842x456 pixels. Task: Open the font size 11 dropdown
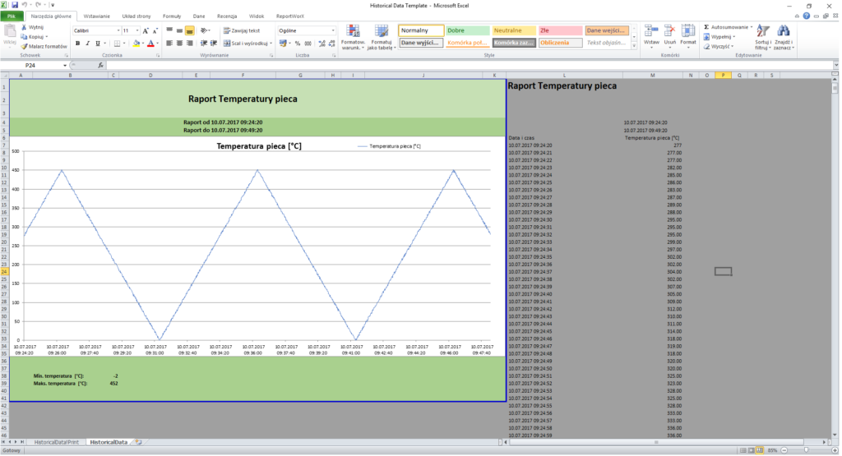137,30
